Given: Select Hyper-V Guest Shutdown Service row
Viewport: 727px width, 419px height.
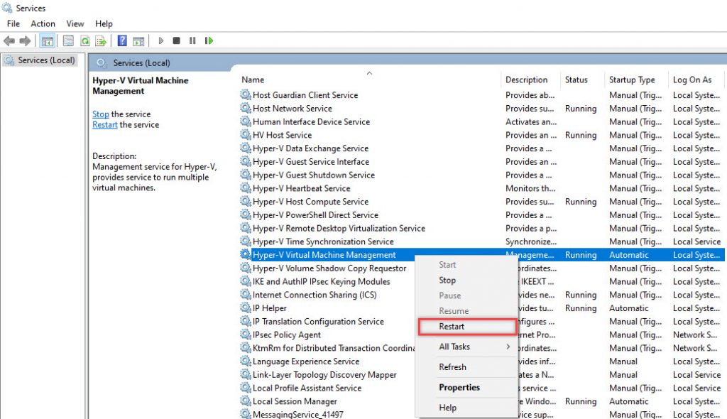Looking at the screenshot, I should (x=481, y=175).
